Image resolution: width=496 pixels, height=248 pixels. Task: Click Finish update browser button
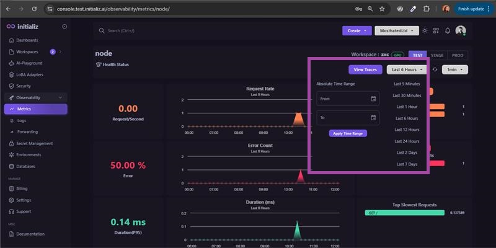point(473,9)
